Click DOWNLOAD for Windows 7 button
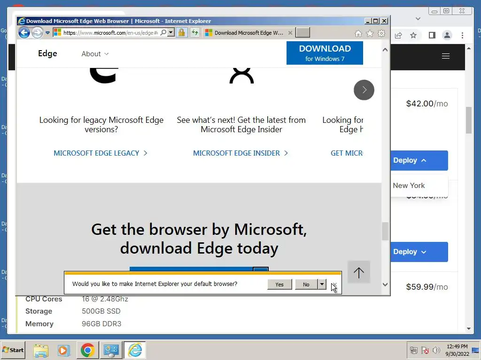Viewport: 481px width, 360px height. [x=325, y=53]
